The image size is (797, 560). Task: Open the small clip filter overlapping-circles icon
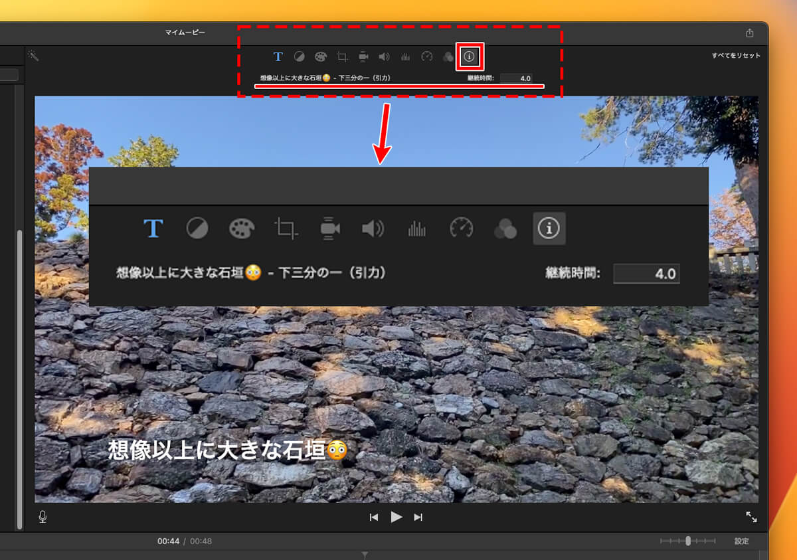[x=448, y=57]
